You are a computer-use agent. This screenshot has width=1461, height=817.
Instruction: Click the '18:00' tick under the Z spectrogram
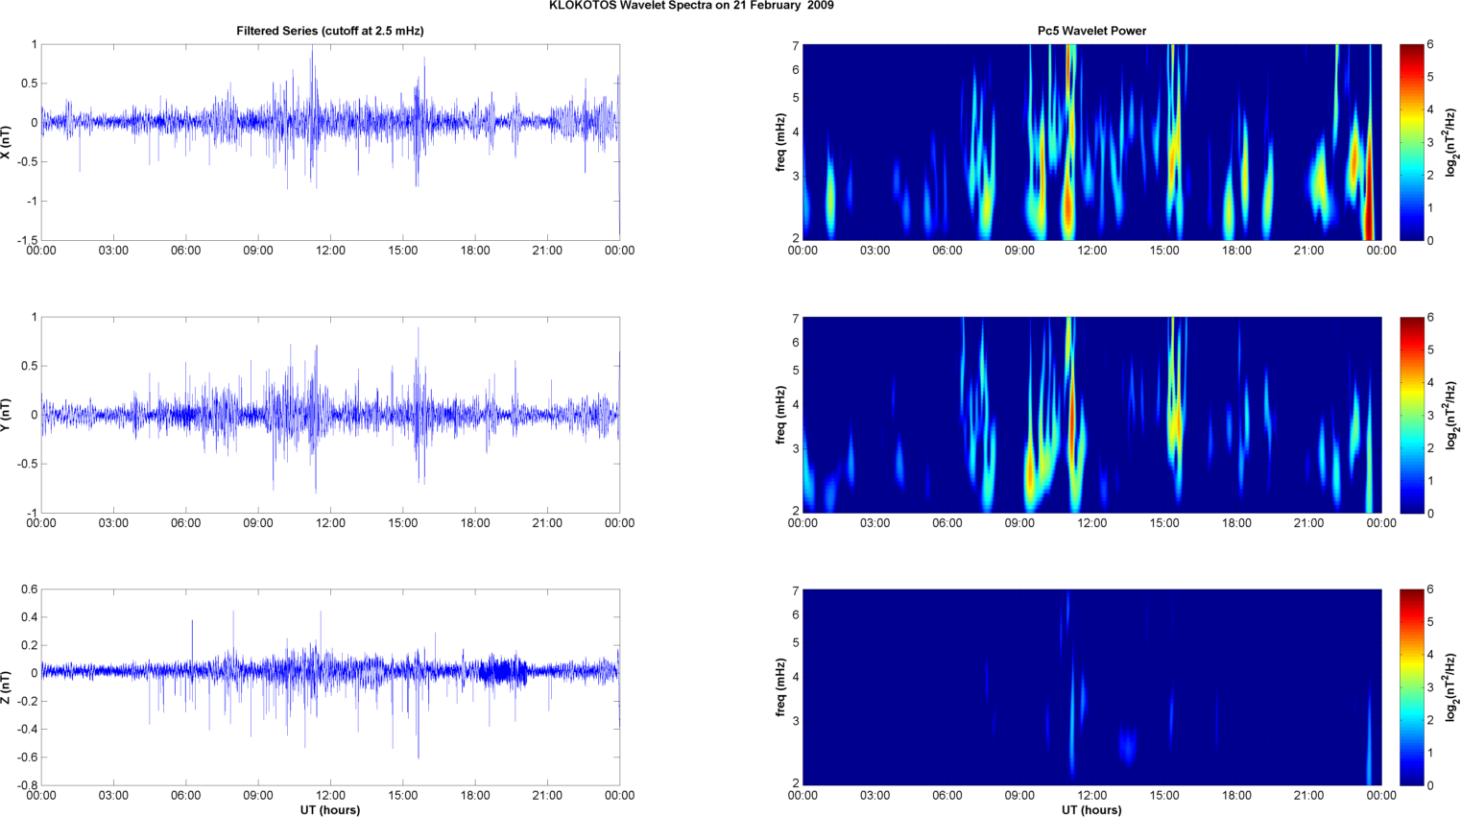pyautogui.click(x=1236, y=795)
